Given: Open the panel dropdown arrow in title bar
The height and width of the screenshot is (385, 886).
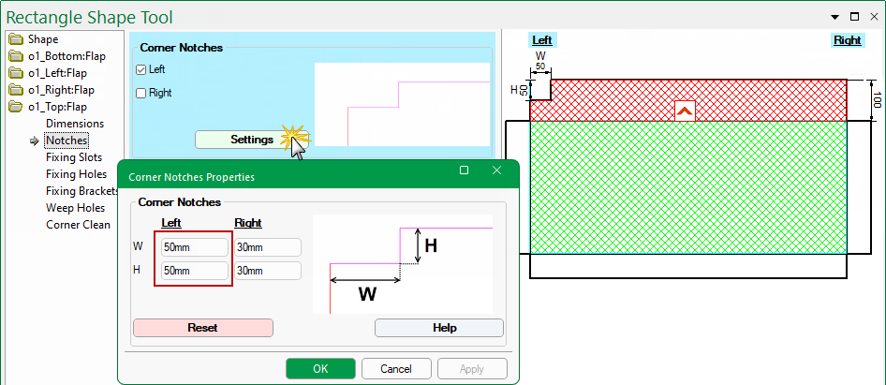Looking at the screenshot, I should click(834, 17).
